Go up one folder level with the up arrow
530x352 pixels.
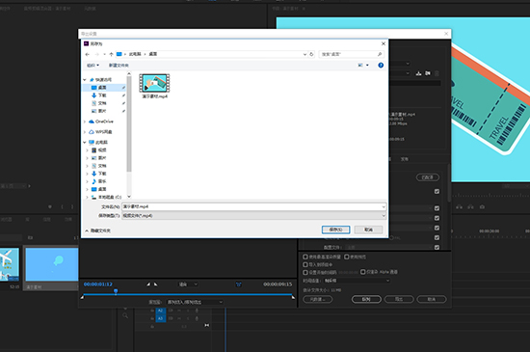(111, 54)
